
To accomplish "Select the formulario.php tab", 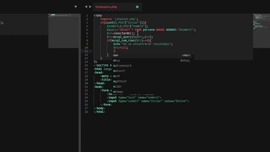I will [117, 7].
